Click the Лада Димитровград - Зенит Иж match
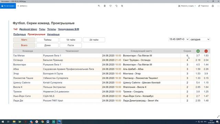The width and height of the screenshot is (220, 124). click(x=141, y=101)
